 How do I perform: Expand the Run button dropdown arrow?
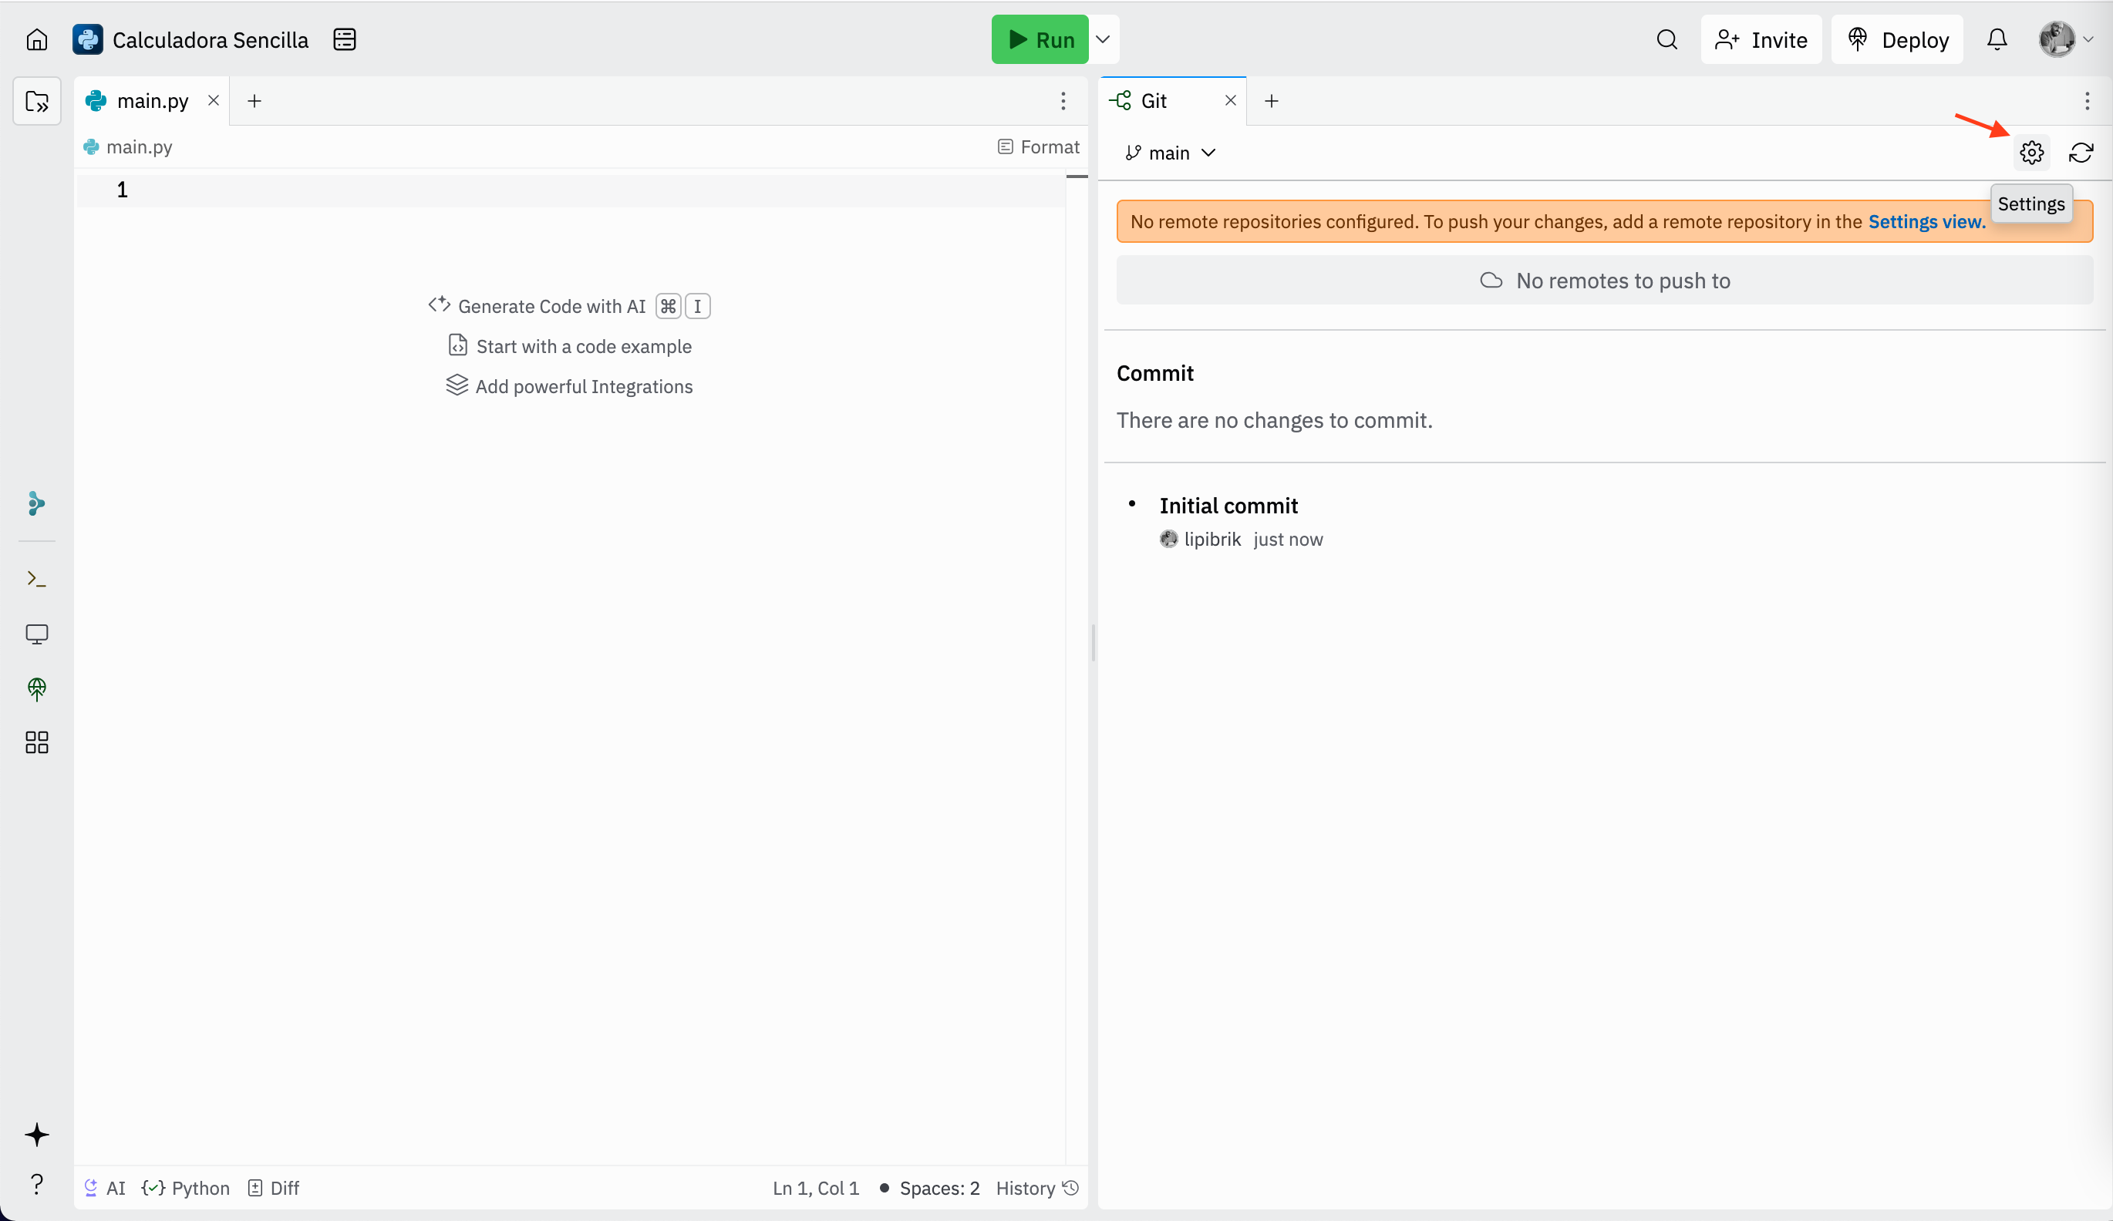[x=1103, y=39]
